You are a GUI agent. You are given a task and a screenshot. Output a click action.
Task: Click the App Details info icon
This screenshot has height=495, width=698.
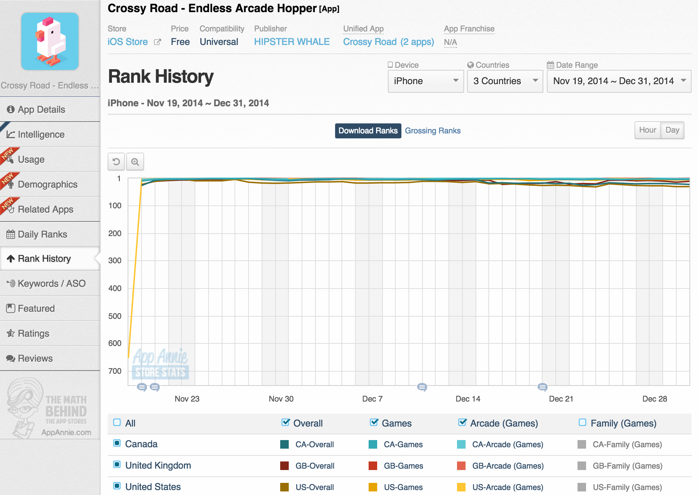pyautogui.click(x=11, y=109)
